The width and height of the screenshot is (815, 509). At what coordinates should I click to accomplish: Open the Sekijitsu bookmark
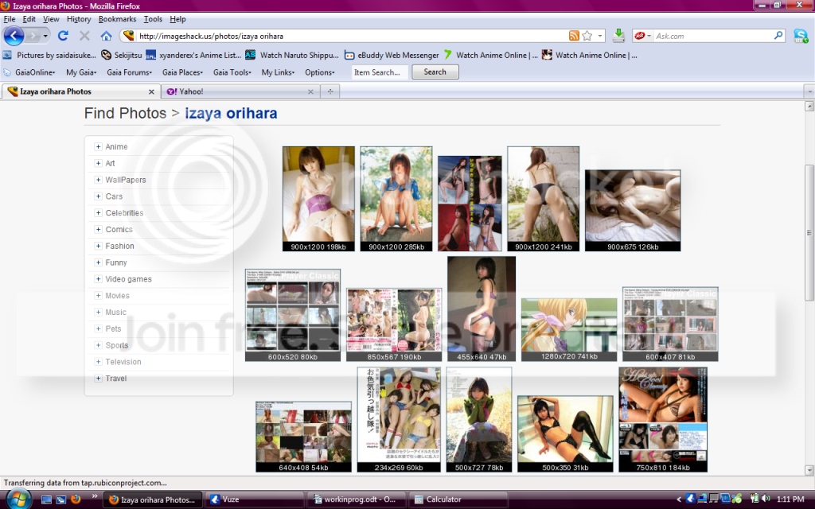pos(122,55)
